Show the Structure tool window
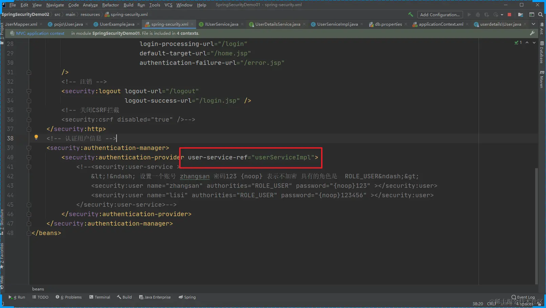546x308 pixels. (2, 222)
